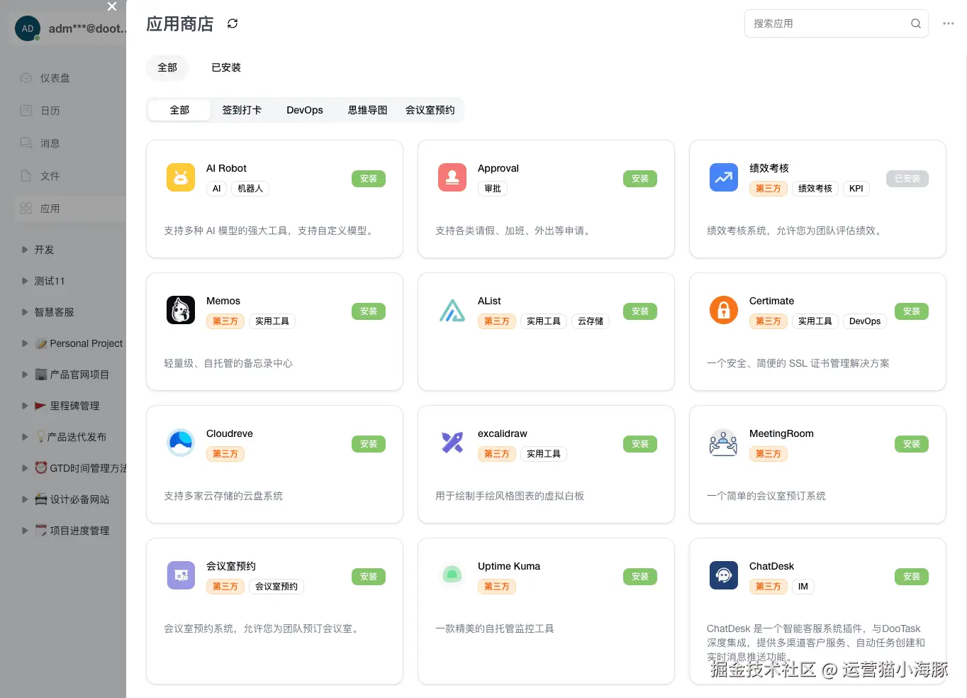Expand the 智慧客服 project triangle
The image size is (967, 698).
point(25,312)
